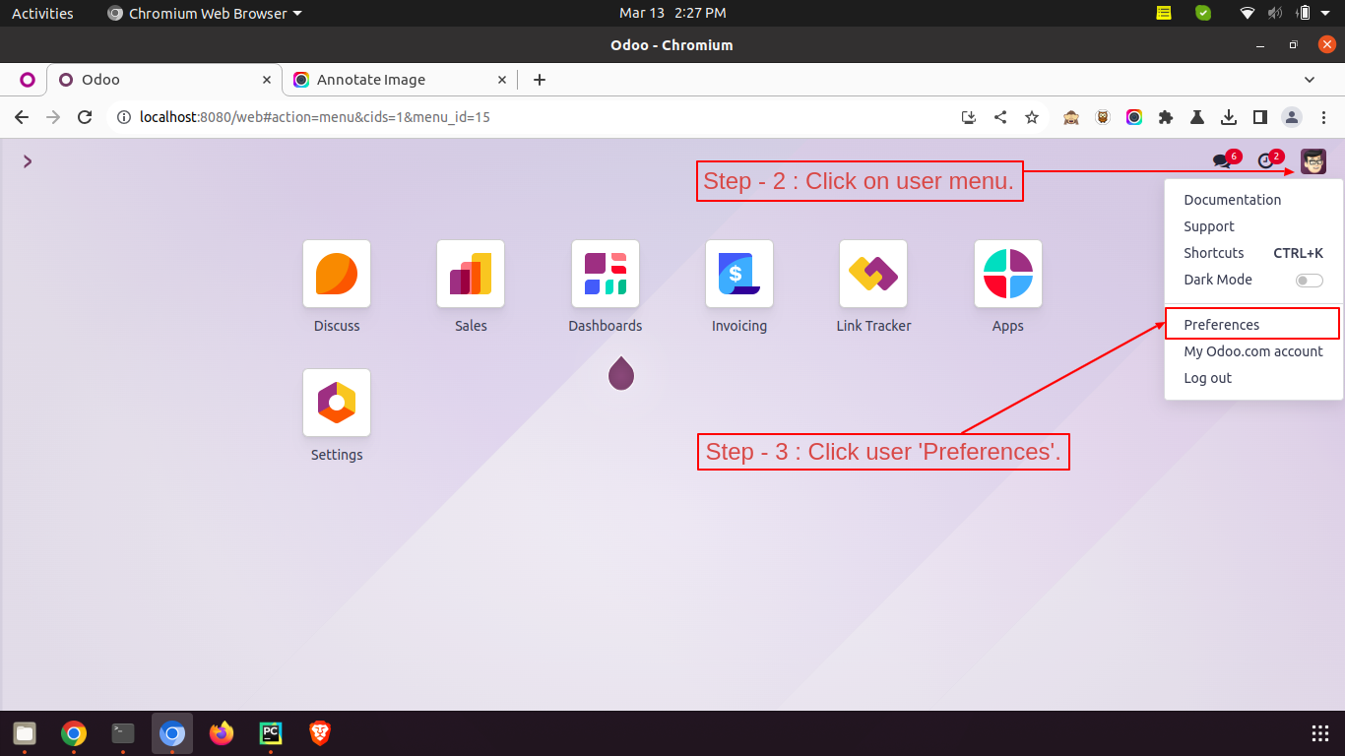Open the Settings app
This screenshot has height=756, width=1345.
[337, 403]
